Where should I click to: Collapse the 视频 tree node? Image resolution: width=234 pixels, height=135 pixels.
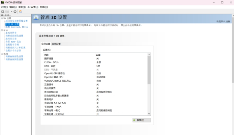2,54
